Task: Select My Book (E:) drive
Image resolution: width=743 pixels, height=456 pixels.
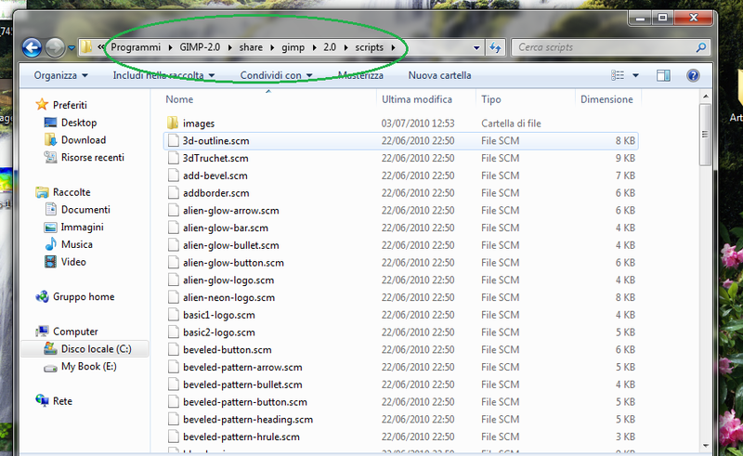Action: tap(86, 367)
